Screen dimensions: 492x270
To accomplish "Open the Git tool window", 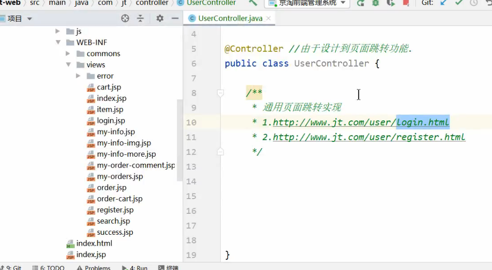I will [11, 268].
